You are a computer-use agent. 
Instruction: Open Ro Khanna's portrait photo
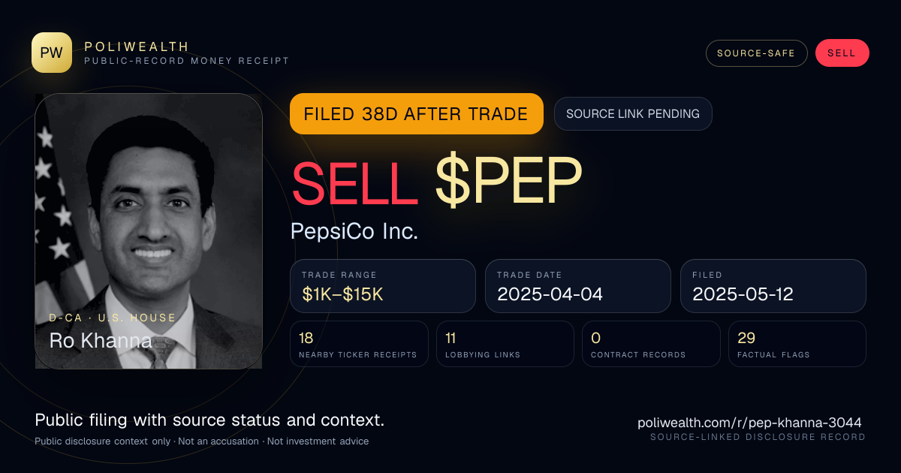pos(149,231)
